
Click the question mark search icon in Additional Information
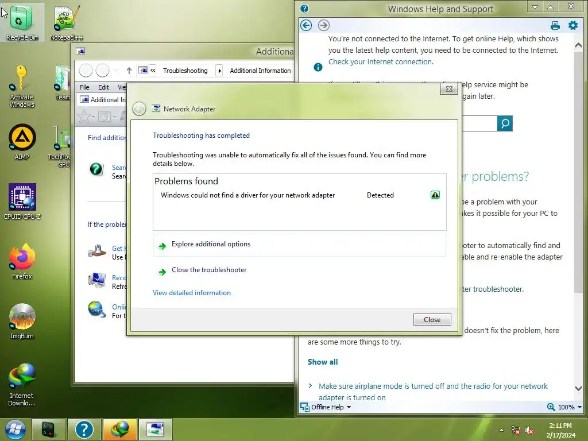pos(96,169)
